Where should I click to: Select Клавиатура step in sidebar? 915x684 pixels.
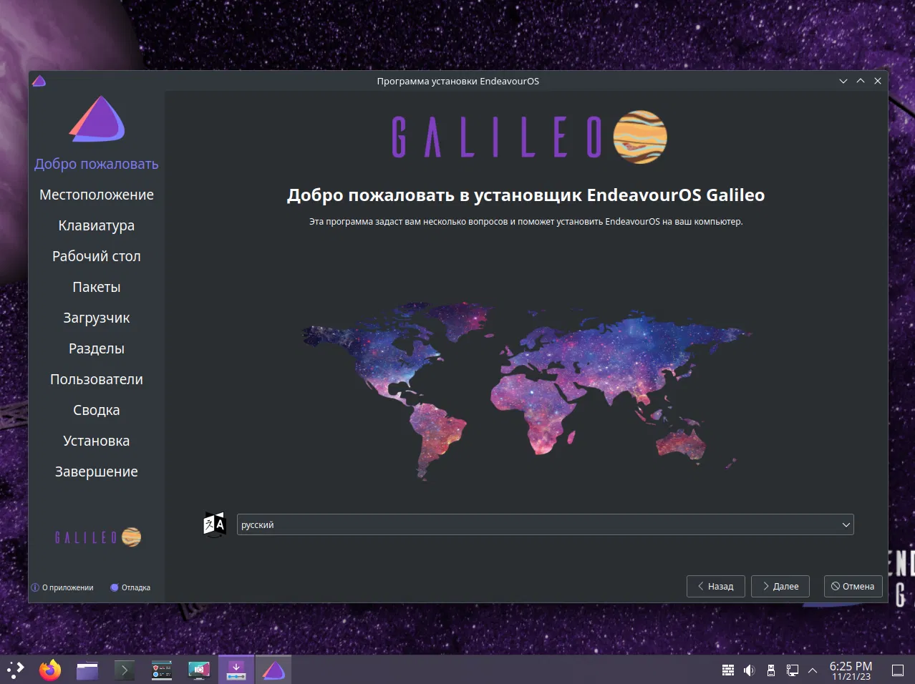pyautogui.click(x=97, y=225)
